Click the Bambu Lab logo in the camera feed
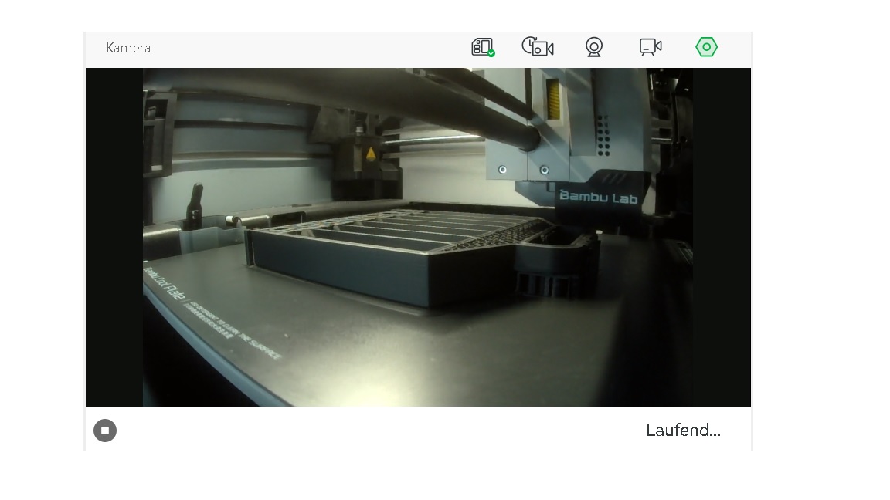Image resolution: width=890 pixels, height=500 pixels. point(599,197)
